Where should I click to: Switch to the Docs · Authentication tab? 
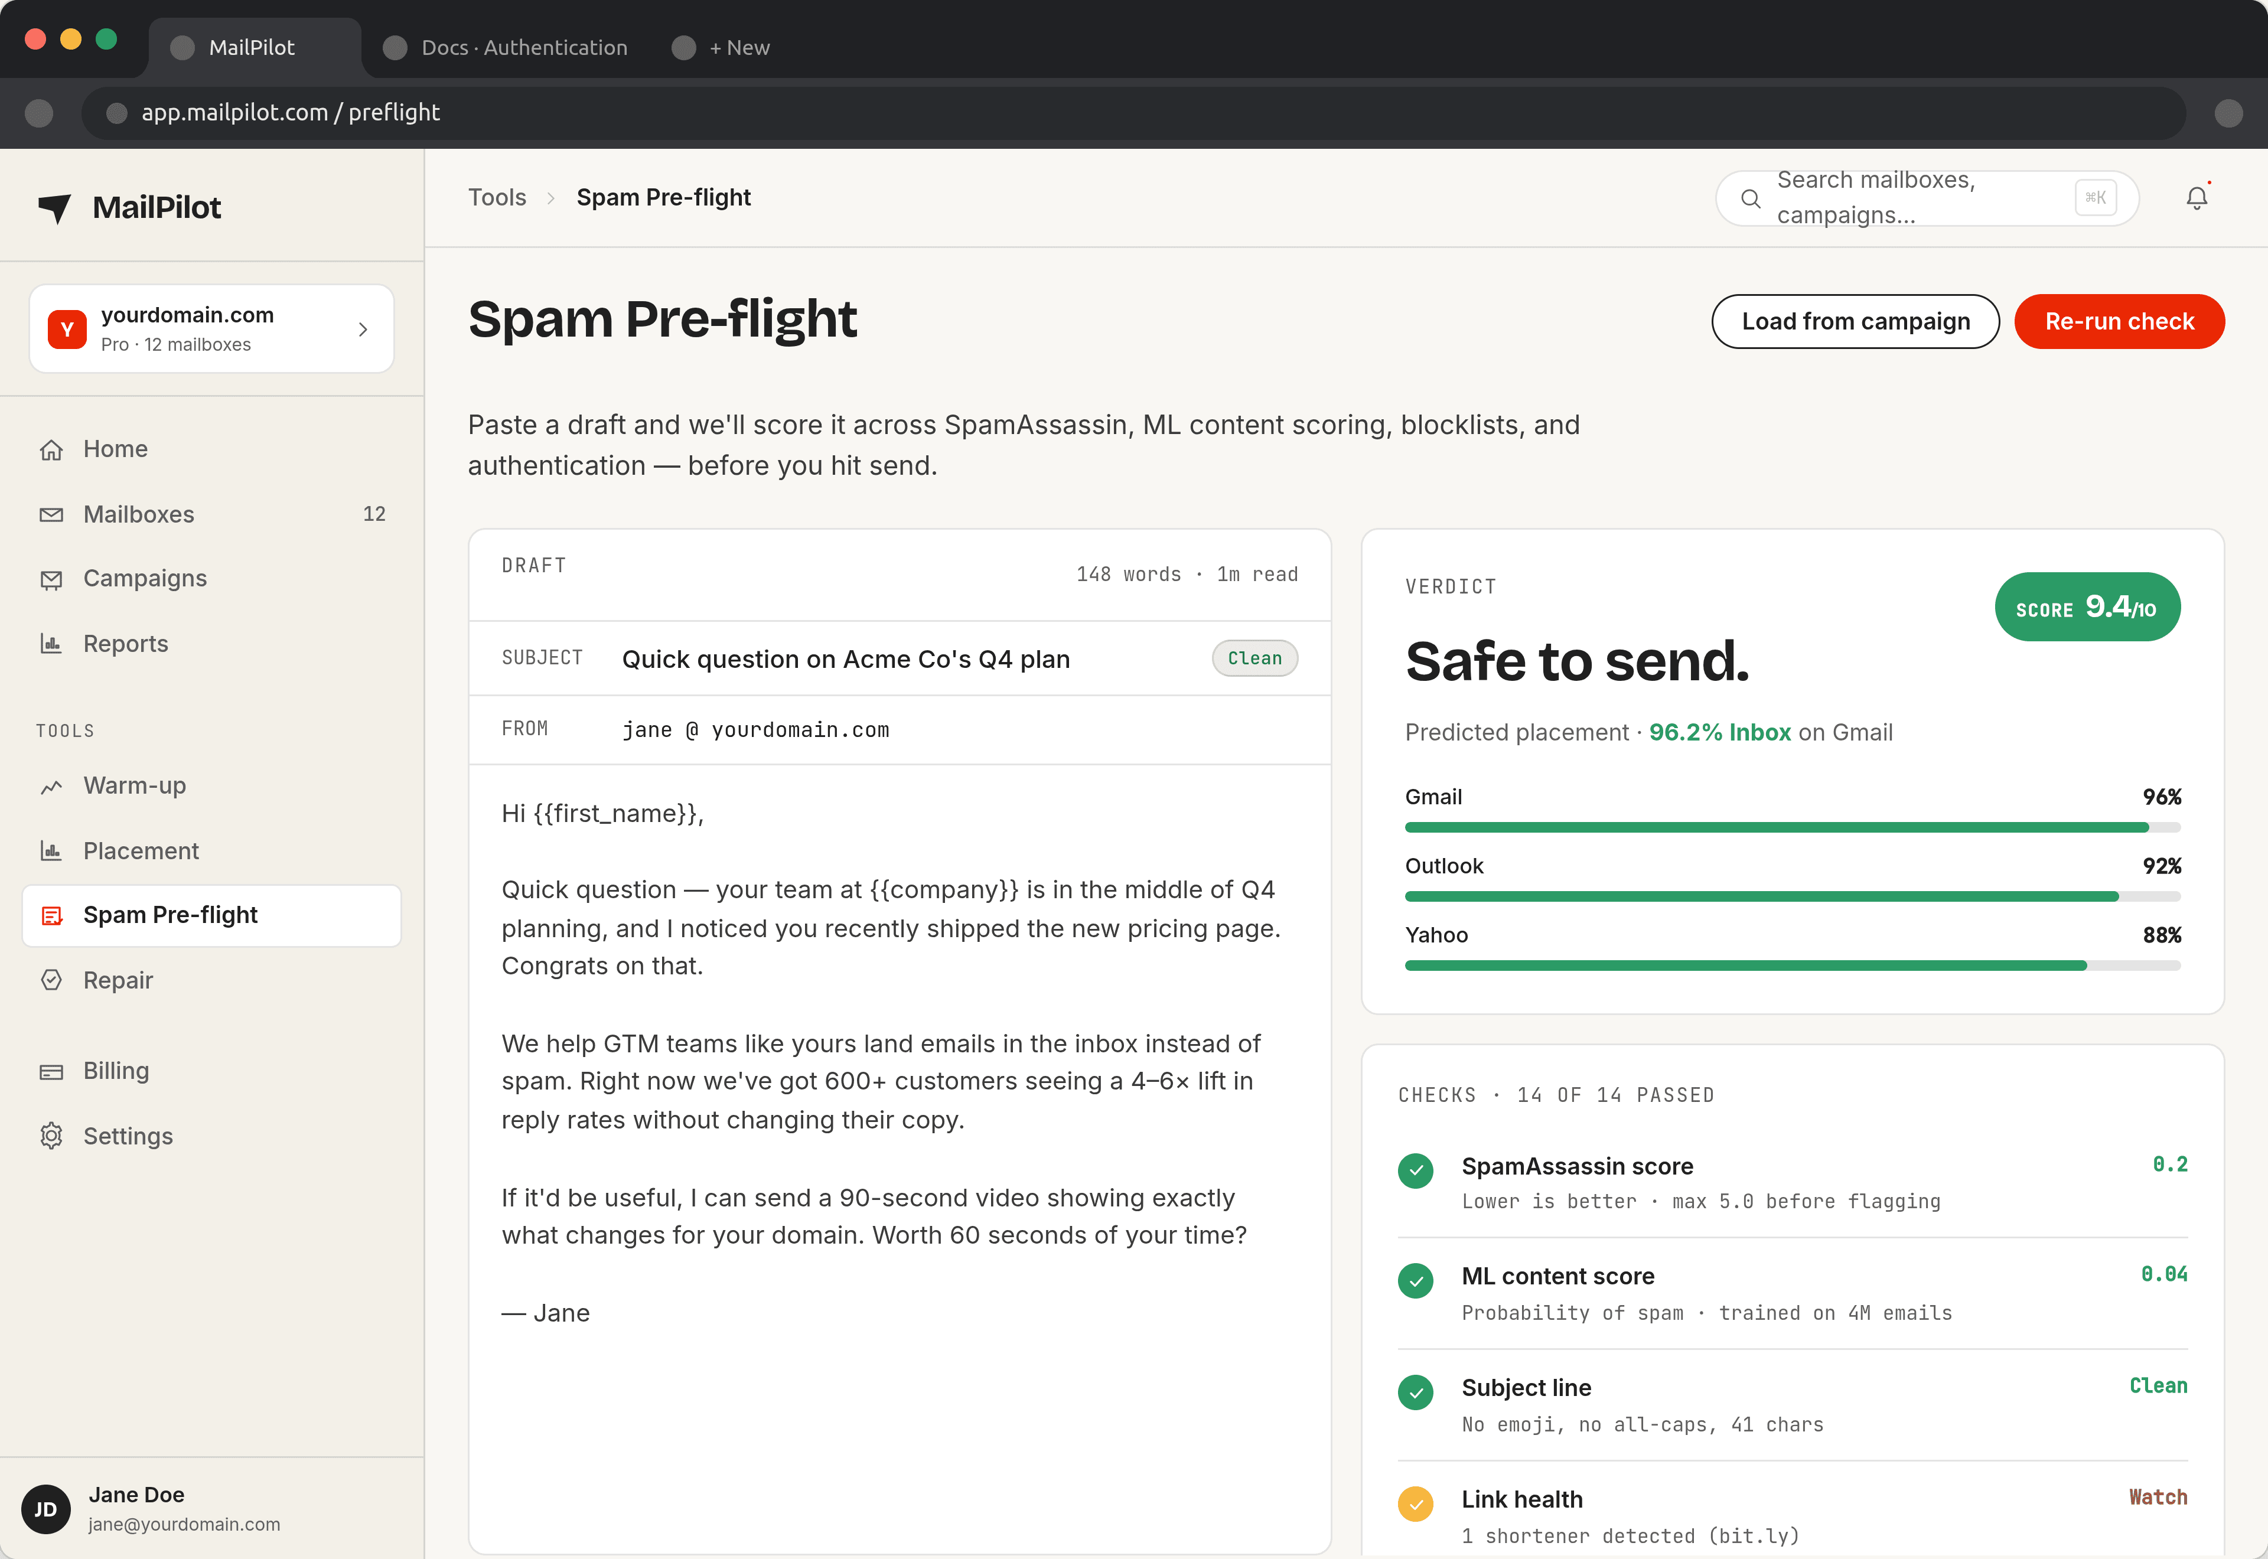click(x=506, y=48)
